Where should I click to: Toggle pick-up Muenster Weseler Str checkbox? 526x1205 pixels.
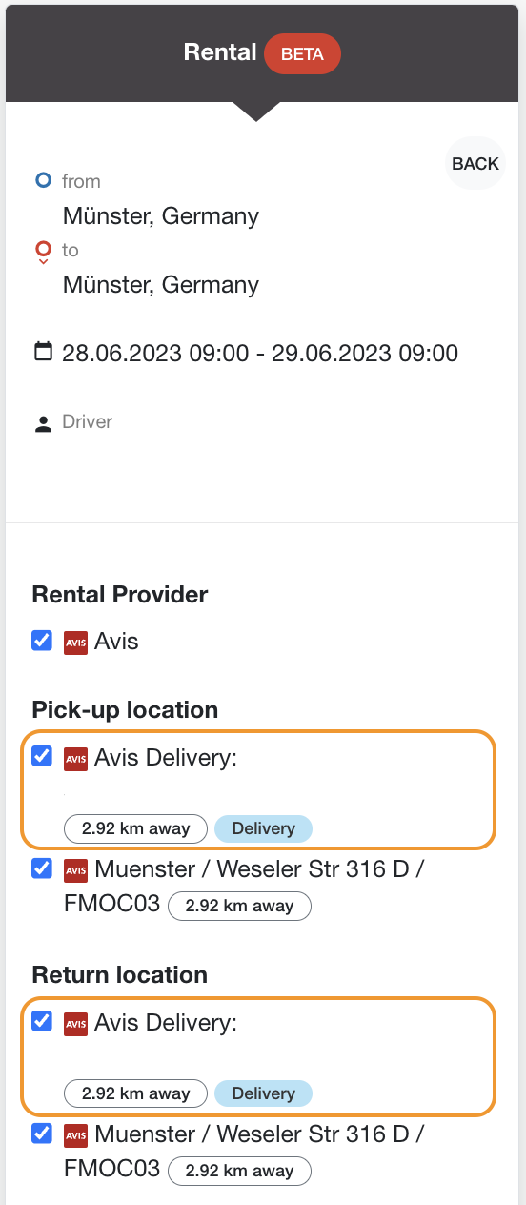pos(42,868)
